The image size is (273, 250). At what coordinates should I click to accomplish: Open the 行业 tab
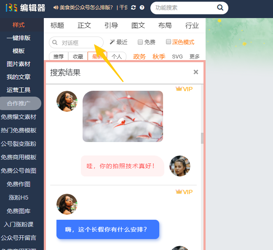pos(192,25)
